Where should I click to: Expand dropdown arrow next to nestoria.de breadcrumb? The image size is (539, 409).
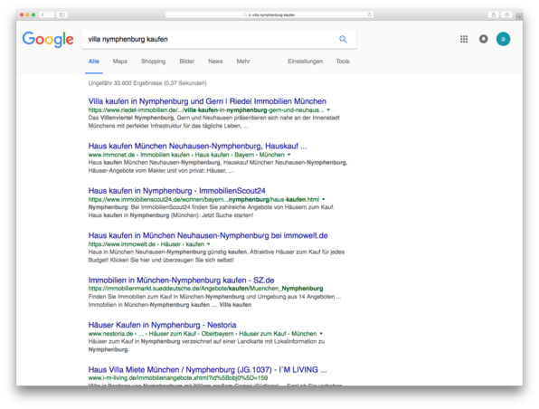pyautogui.click(x=321, y=334)
